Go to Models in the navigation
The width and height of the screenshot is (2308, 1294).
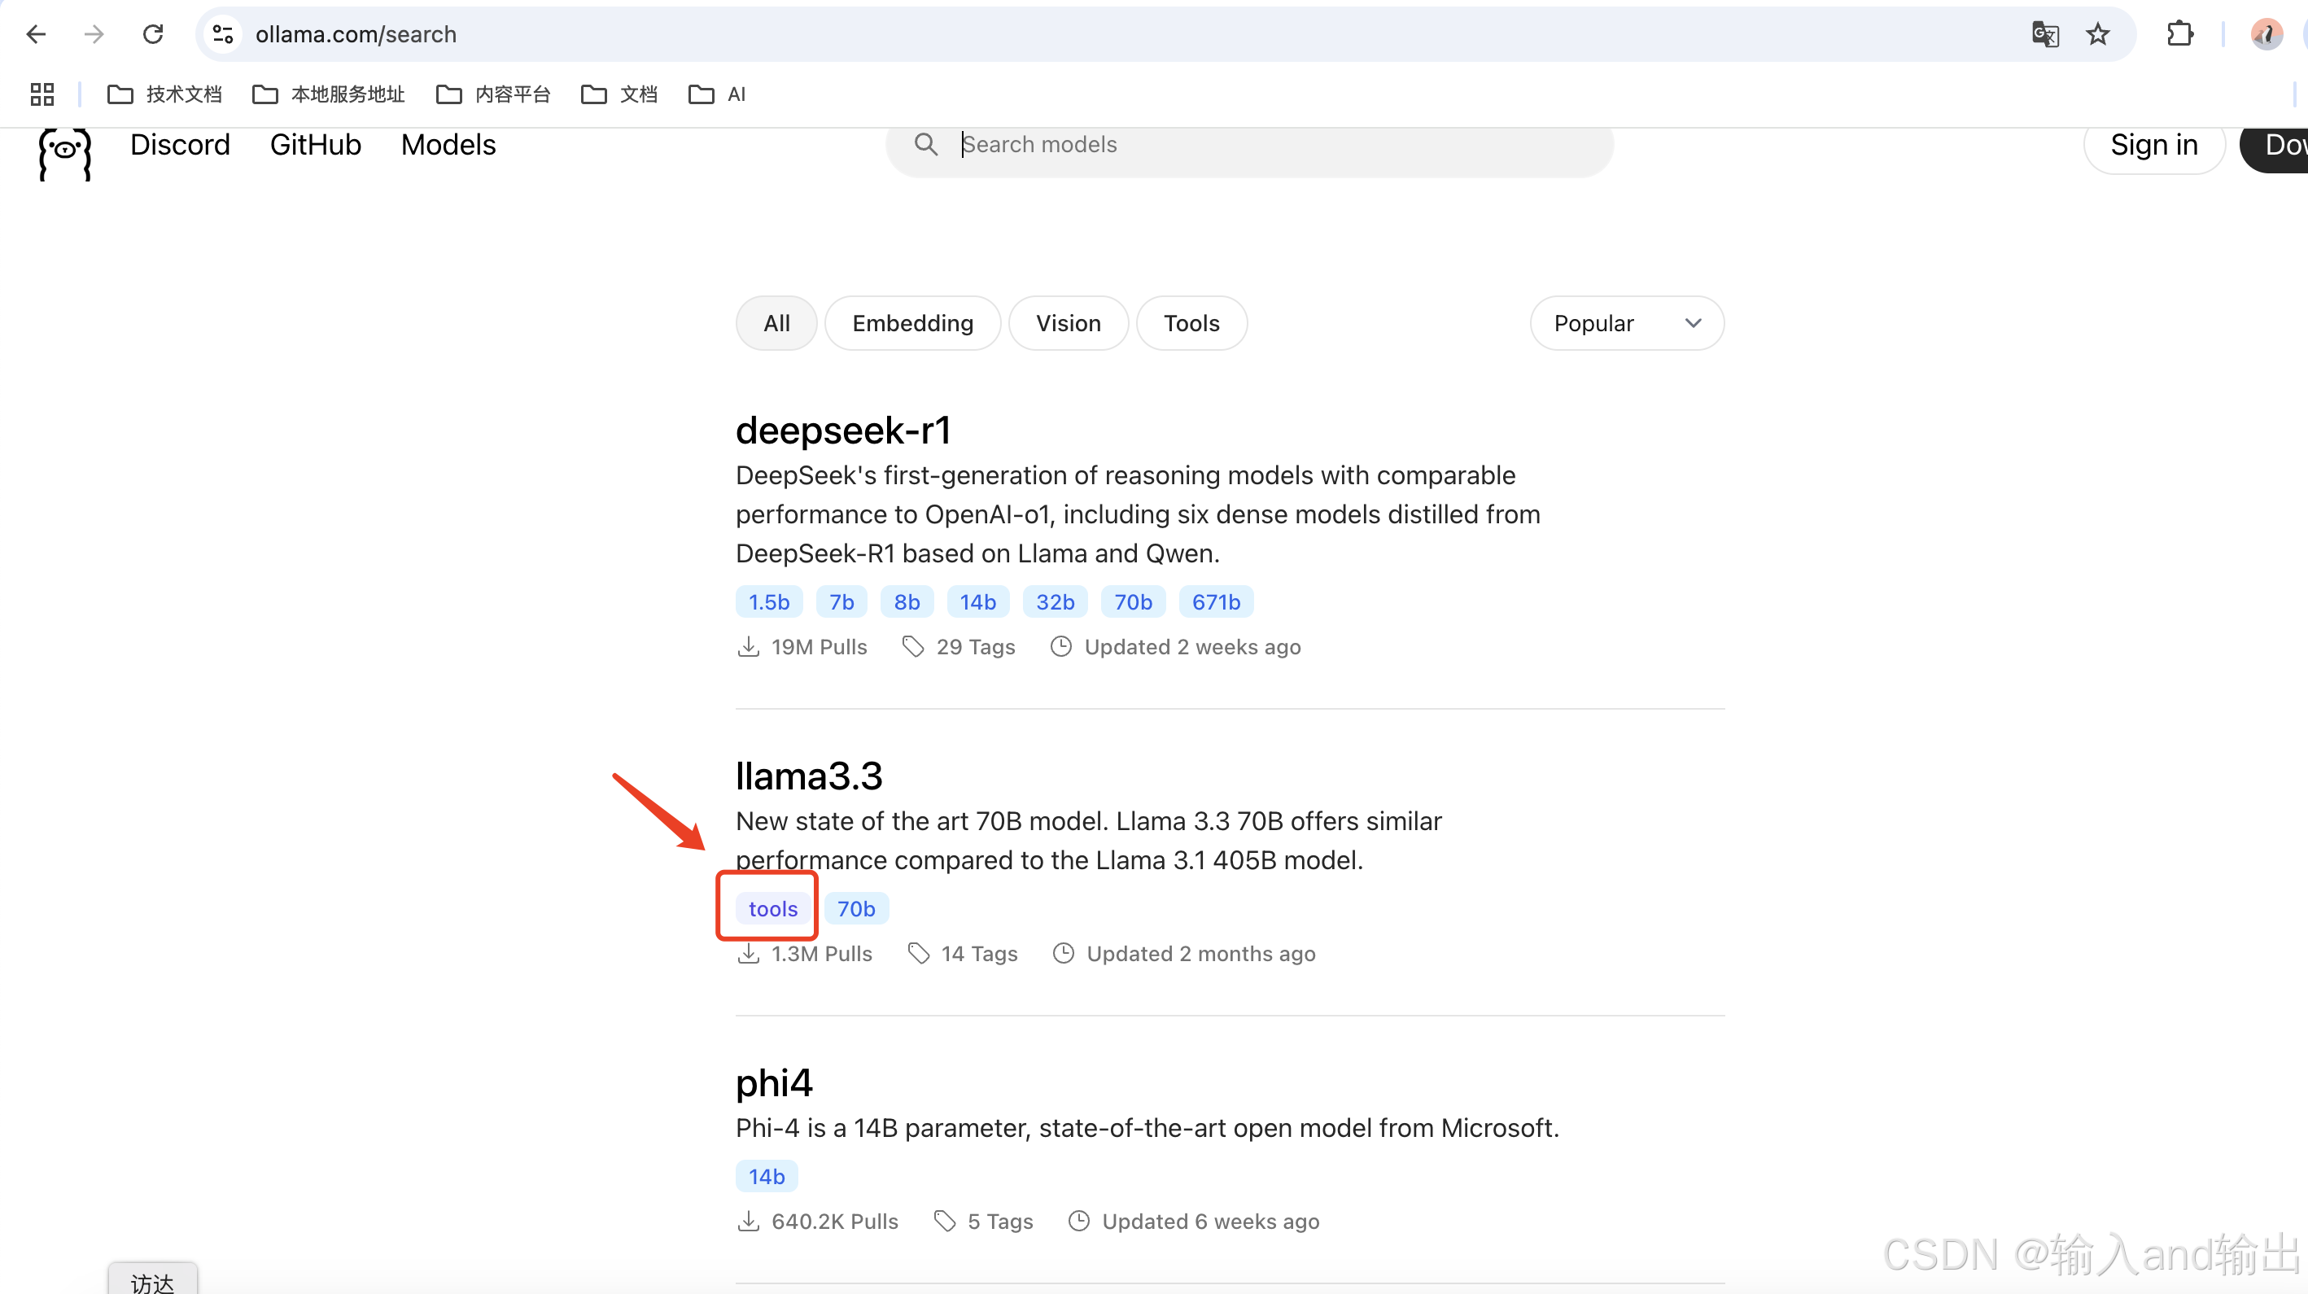click(x=448, y=145)
